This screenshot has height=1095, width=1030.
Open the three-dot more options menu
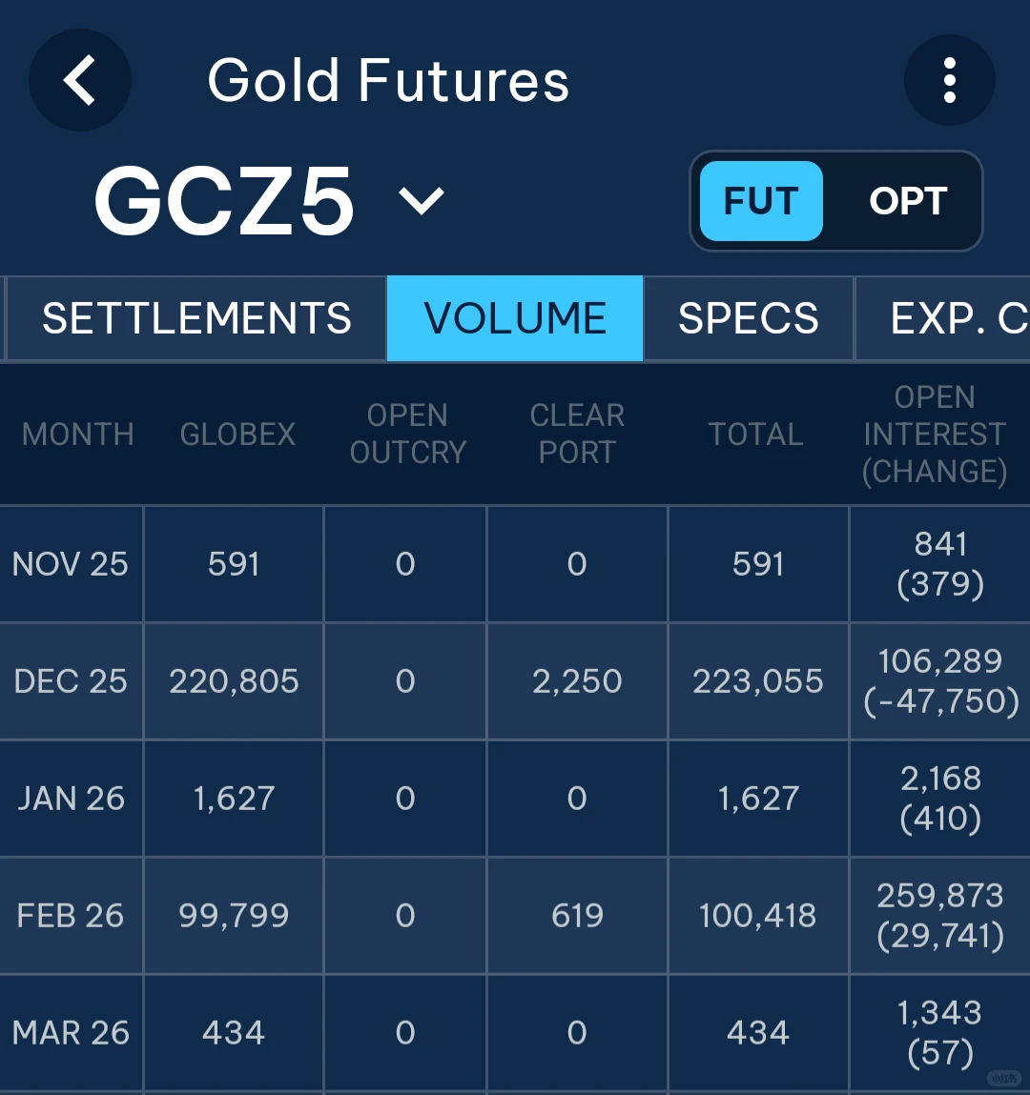click(x=949, y=80)
